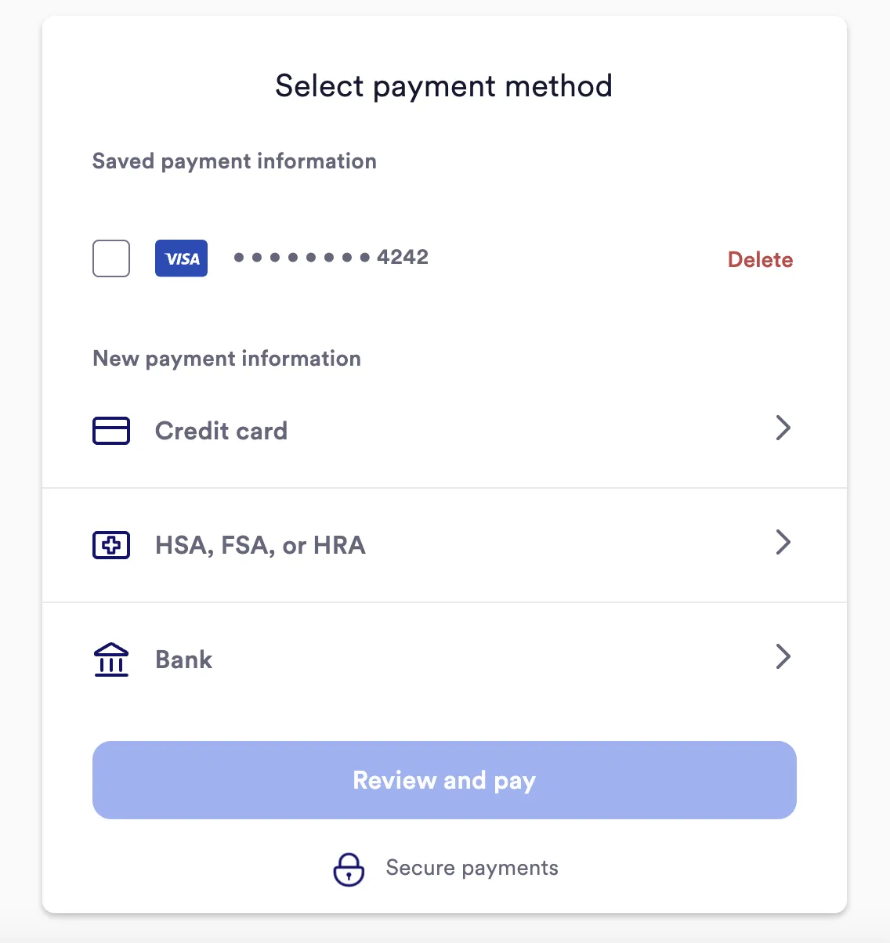The width and height of the screenshot is (890, 943).
Task: Delete the saved Visa card
Action: (760, 259)
